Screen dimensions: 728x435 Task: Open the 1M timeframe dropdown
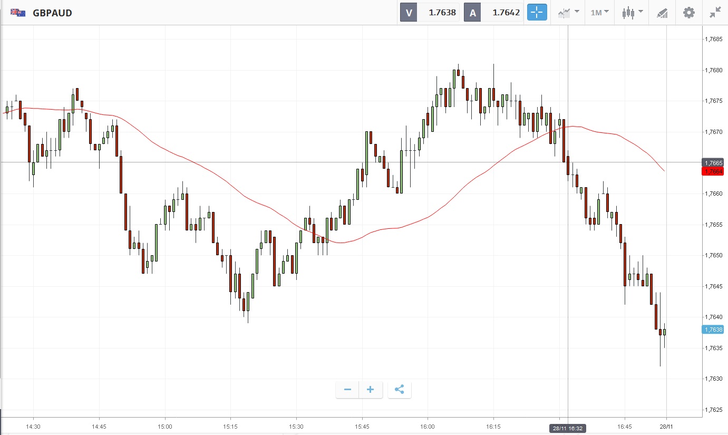tap(599, 13)
